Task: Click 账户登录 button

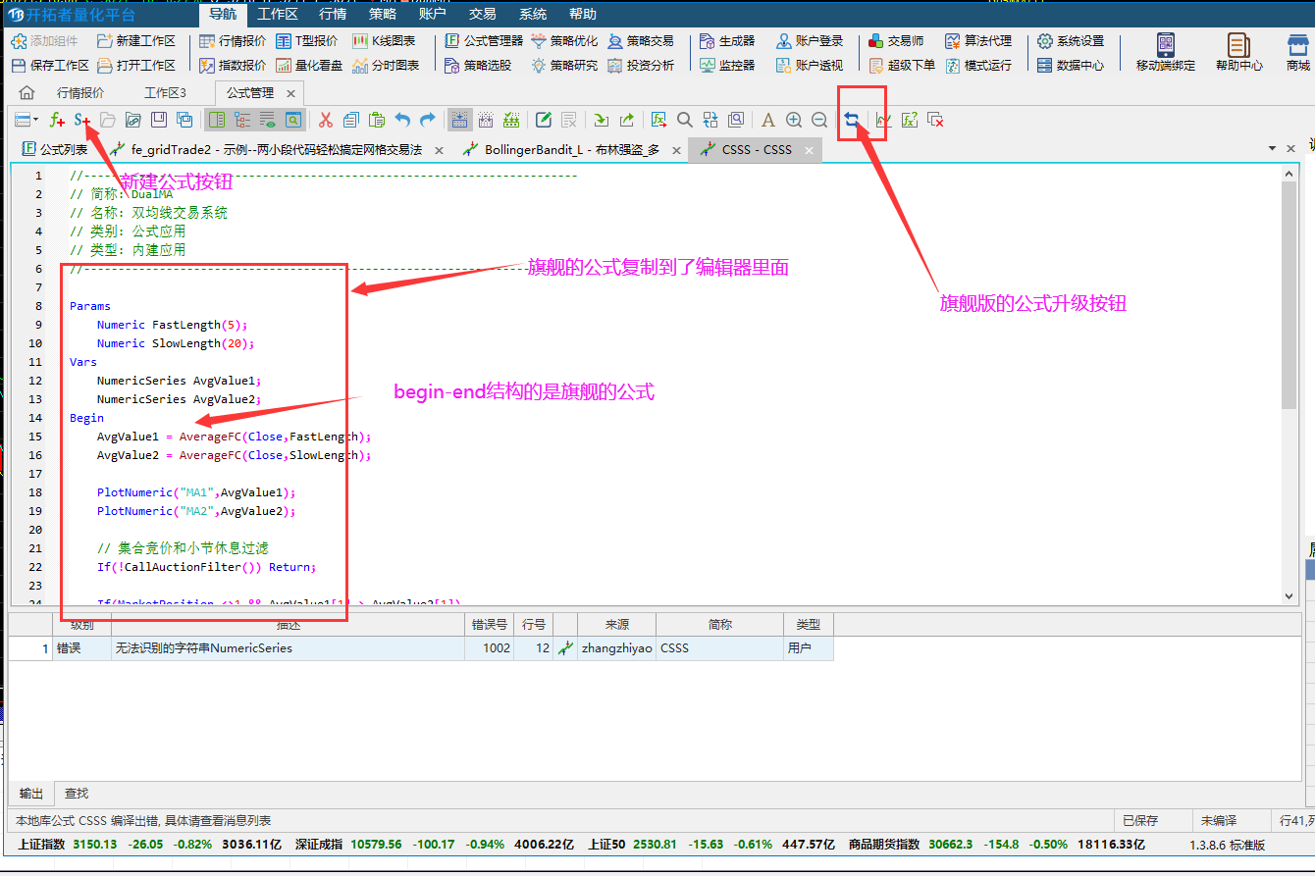Action: tap(810, 40)
